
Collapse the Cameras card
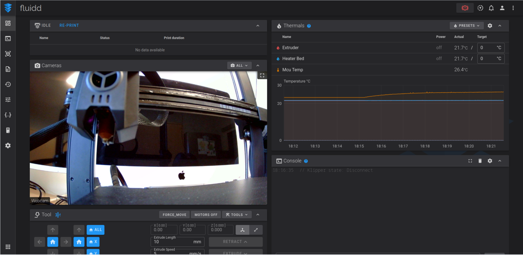pos(258,65)
